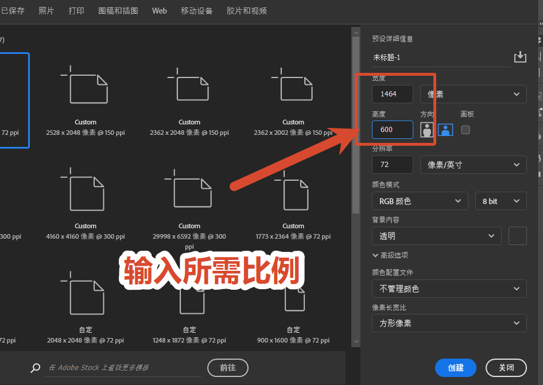Select Custom 2362 x 2048 preset icon
Screen dimensions: 543x385
point(189,84)
